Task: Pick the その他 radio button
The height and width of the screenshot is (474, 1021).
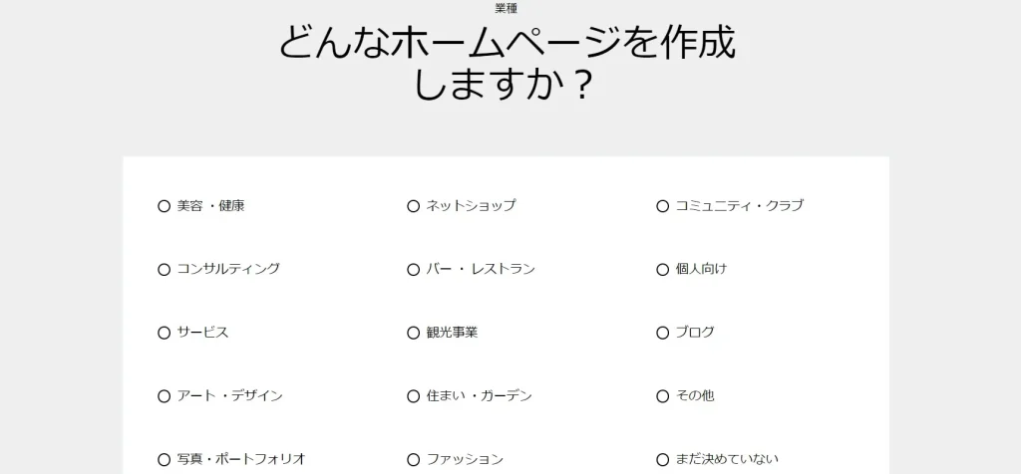Action: (x=663, y=396)
